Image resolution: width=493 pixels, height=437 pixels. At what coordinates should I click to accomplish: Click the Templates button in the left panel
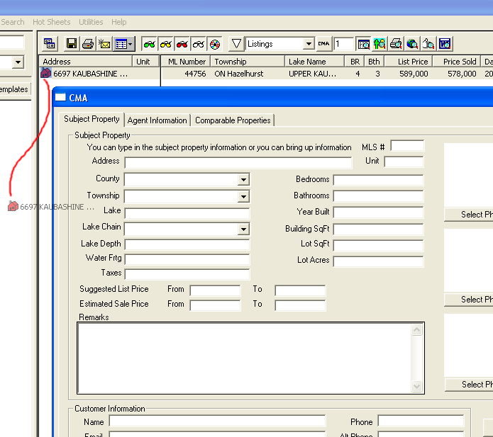click(x=15, y=89)
